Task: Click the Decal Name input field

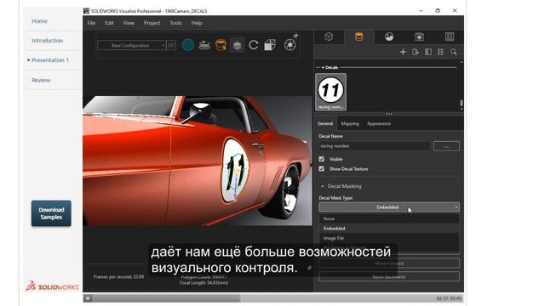Action: click(375, 146)
